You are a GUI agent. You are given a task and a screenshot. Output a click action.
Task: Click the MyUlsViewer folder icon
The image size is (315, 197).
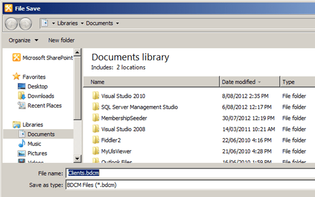point(96,151)
